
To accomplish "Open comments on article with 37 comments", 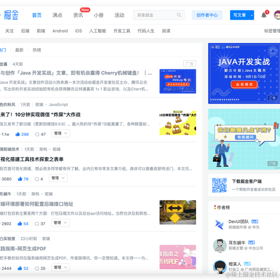I will (x=40, y=223).
